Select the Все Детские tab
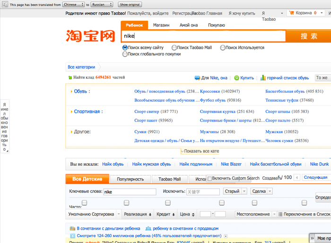Image resolution: width=331 pixels, height=243 pixels. point(87,179)
